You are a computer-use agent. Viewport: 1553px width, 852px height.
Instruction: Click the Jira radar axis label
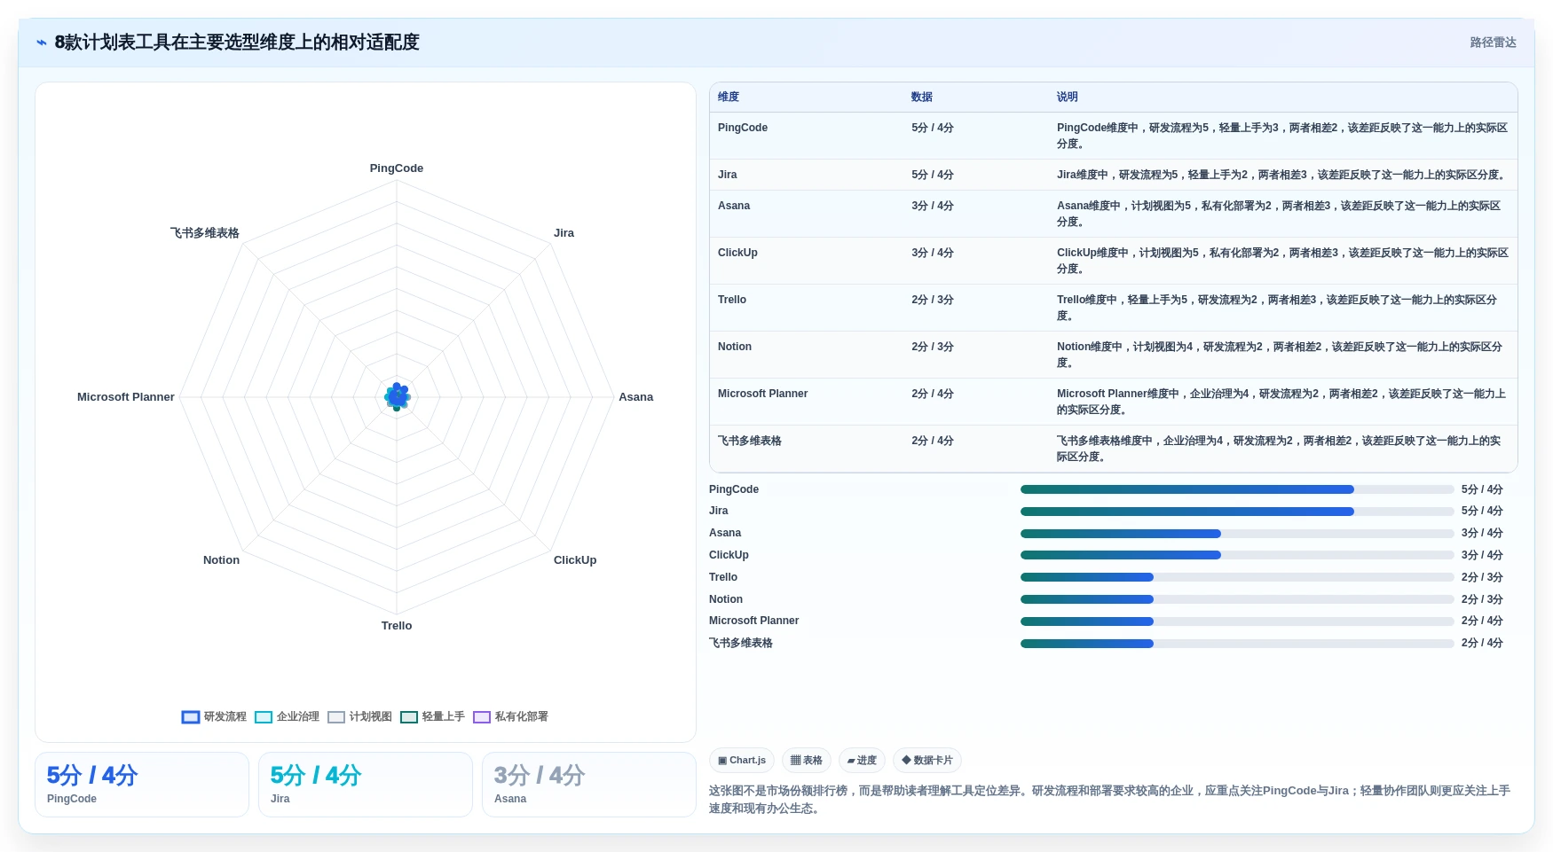click(x=564, y=233)
